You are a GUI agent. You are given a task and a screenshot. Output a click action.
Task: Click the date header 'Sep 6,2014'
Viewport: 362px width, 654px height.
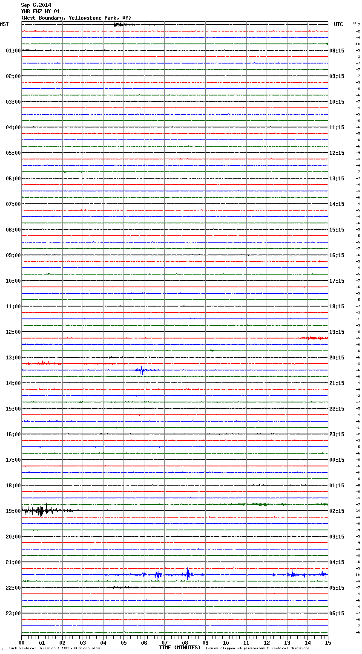pos(36,5)
